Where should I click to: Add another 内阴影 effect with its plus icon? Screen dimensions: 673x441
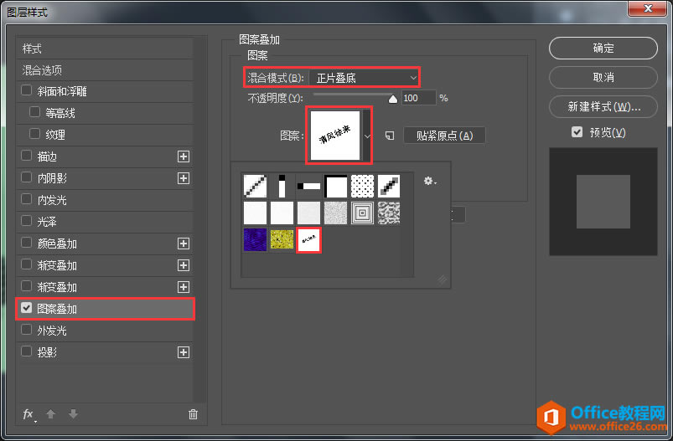tap(184, 178)
